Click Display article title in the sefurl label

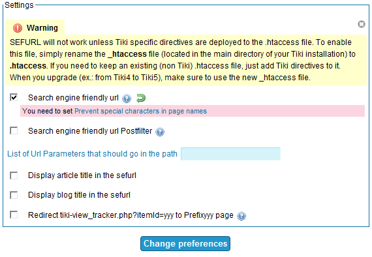point(82,175)
